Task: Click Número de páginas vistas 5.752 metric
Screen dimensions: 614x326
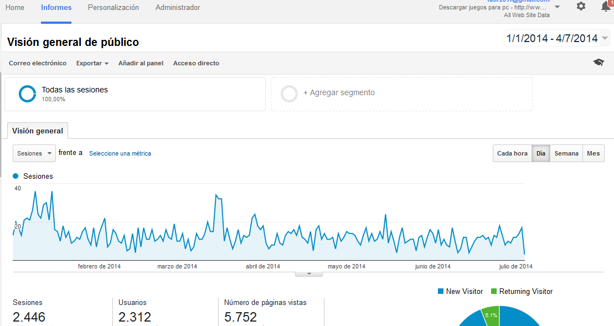Action: [x=265, y=311]
